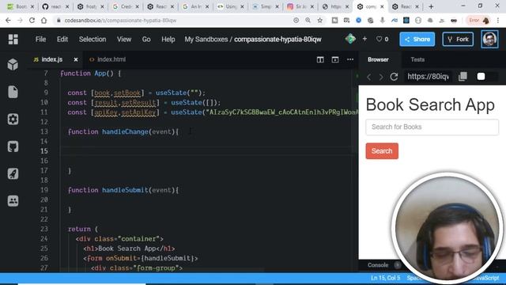This screenshot has height=285, width=506.
Task: Select the active CodeSandbox Chrome tab
Action: 370,6
